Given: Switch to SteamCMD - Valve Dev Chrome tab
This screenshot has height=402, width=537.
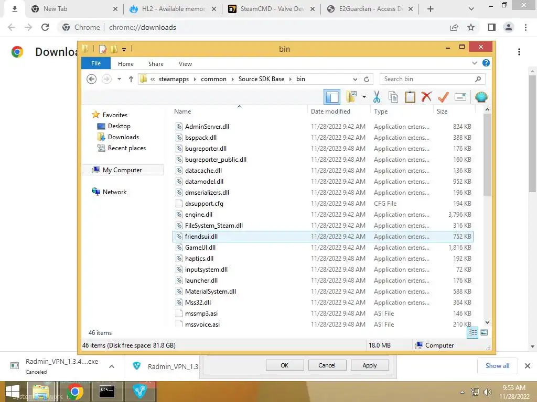Looking at the screenshot, I should [x=272, y=9].
